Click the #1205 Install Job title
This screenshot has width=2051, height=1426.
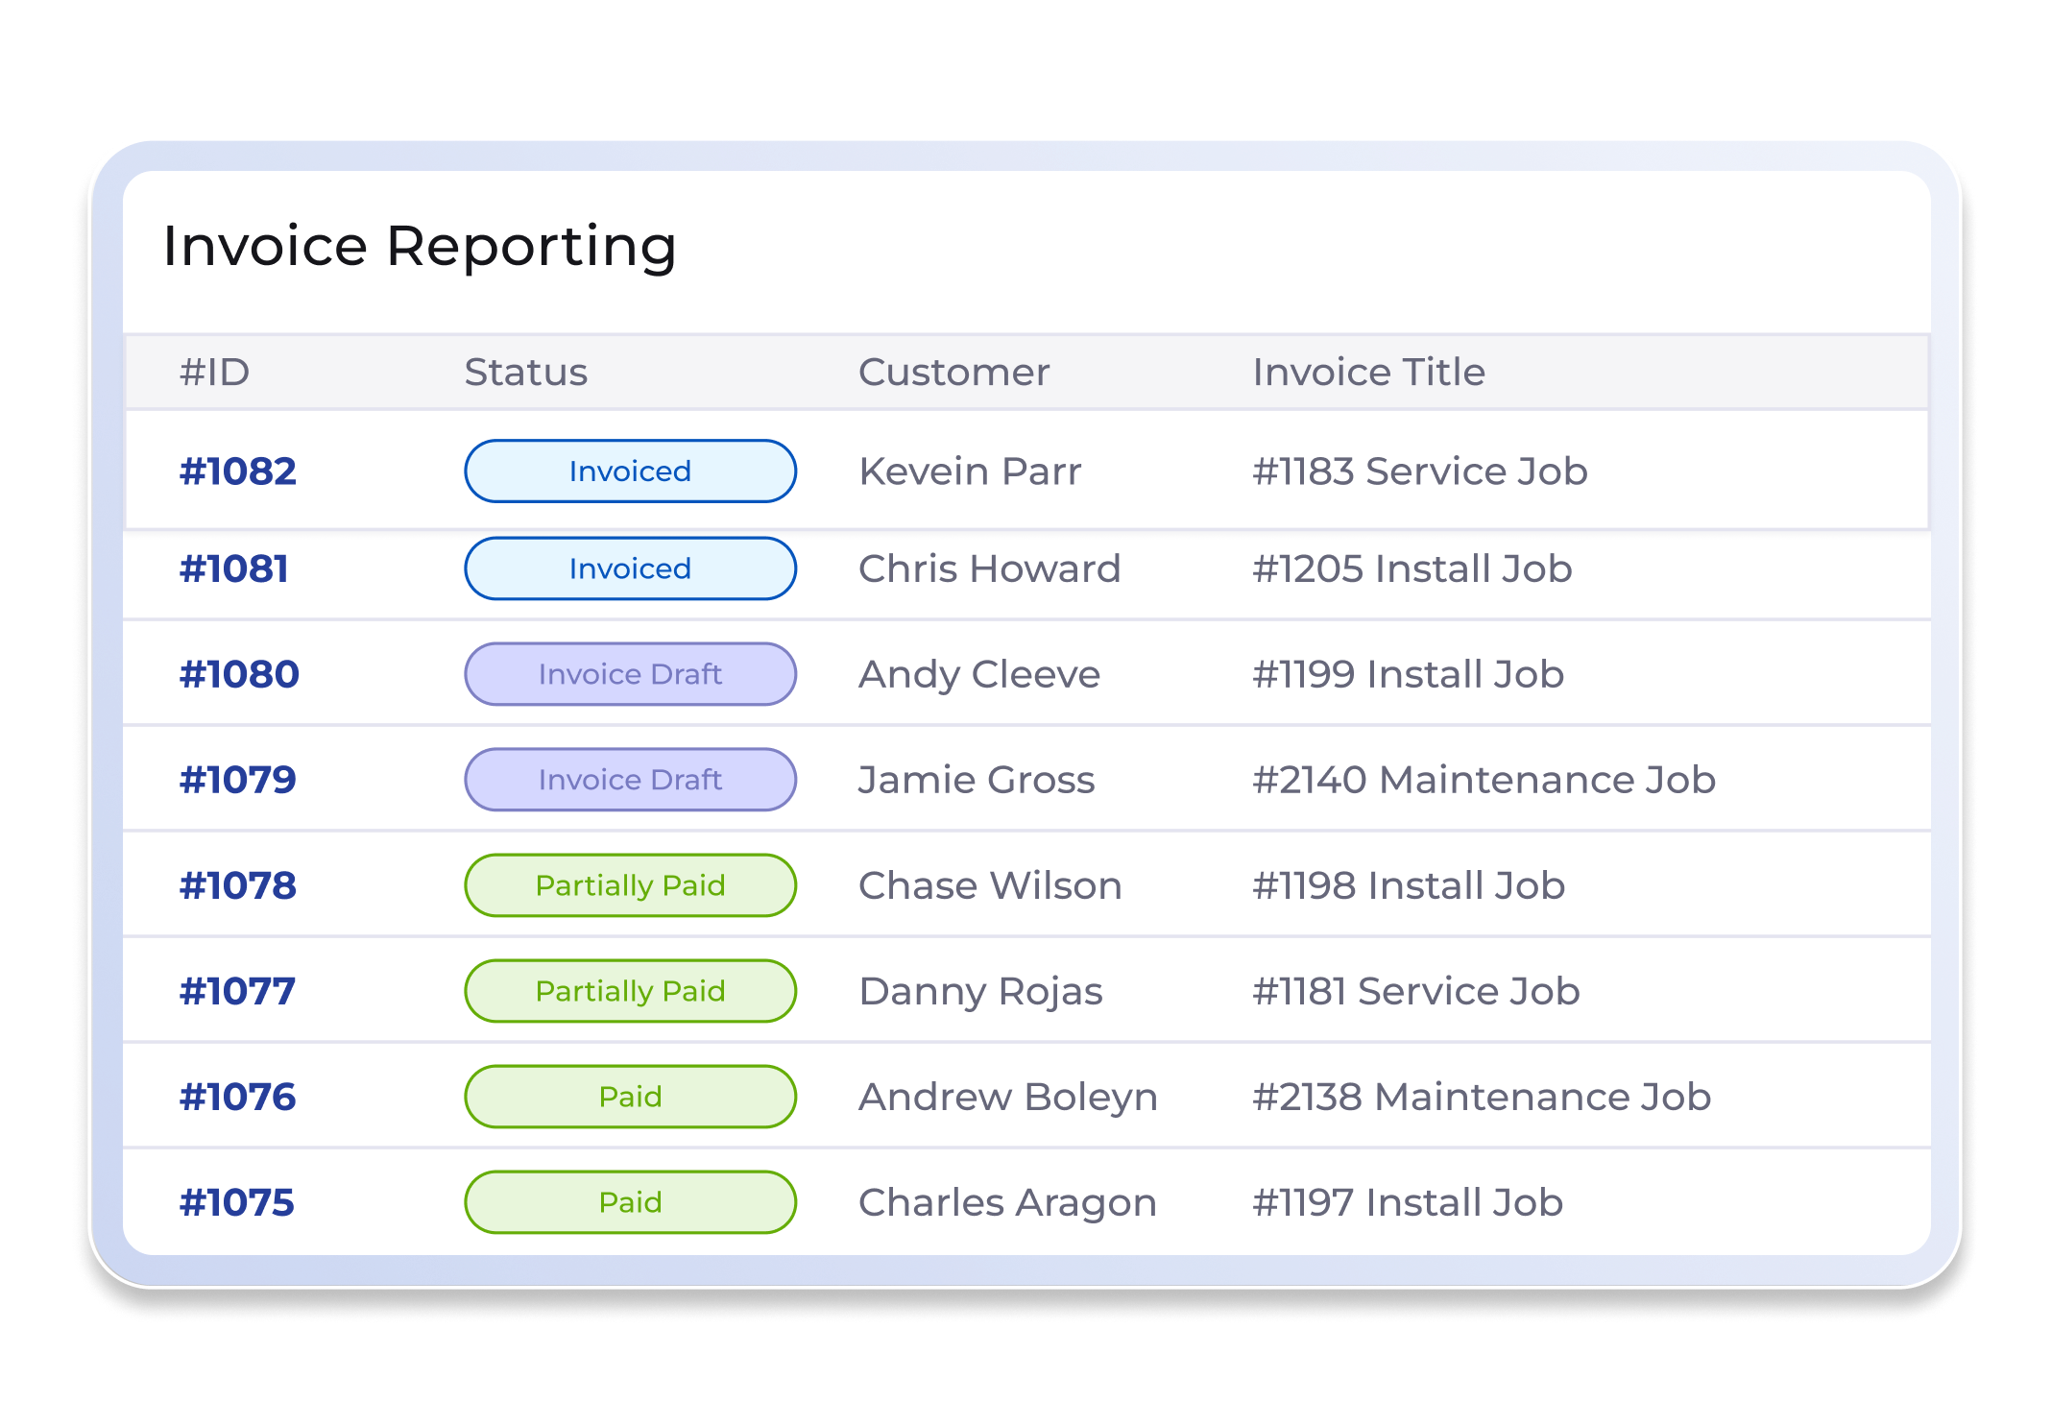click(x=1412, y=569)
